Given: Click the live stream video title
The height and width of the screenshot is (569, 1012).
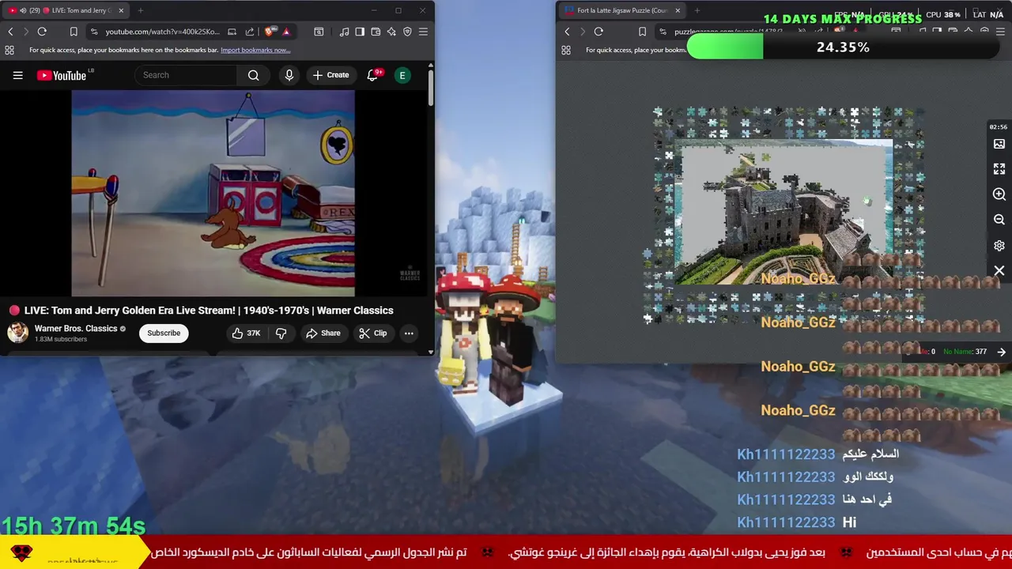Looking at the screenshot, I should pos(209,311).
